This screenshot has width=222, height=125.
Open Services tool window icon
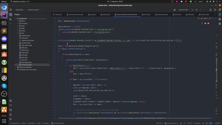(x=11, y=101)
